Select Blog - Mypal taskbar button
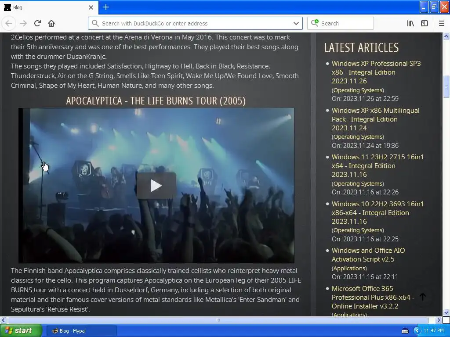Viewport: 450px width, 337px height. point(81,331)
